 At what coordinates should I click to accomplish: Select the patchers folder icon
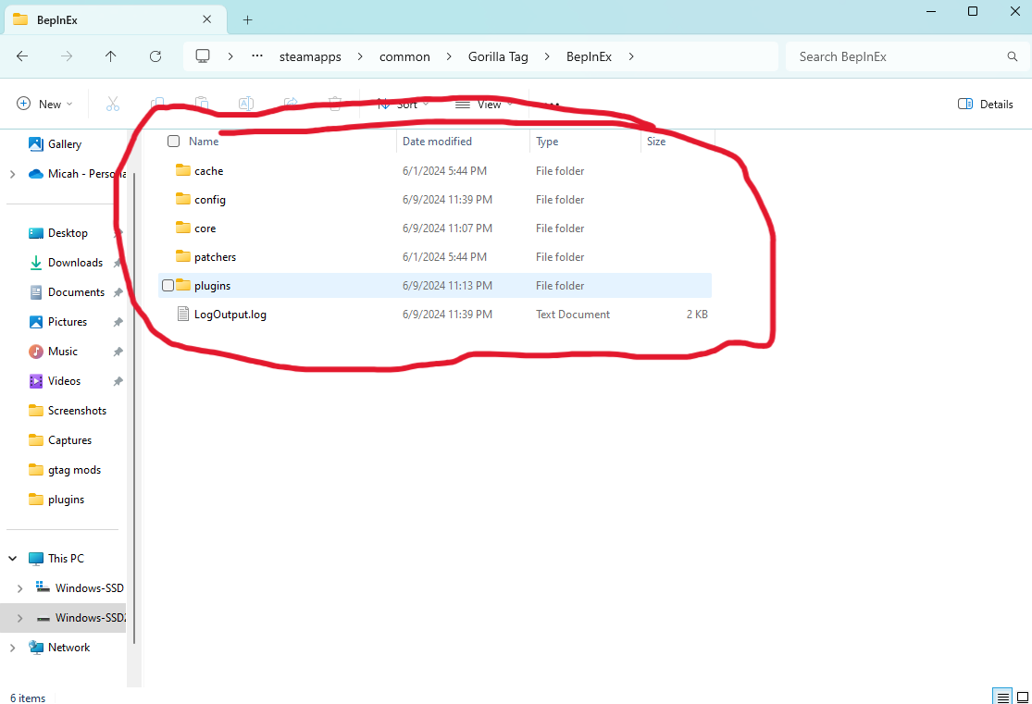coord(183,256)
